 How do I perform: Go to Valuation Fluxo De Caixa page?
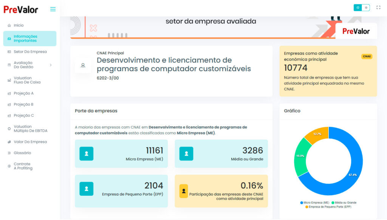[x=27, y=80]
